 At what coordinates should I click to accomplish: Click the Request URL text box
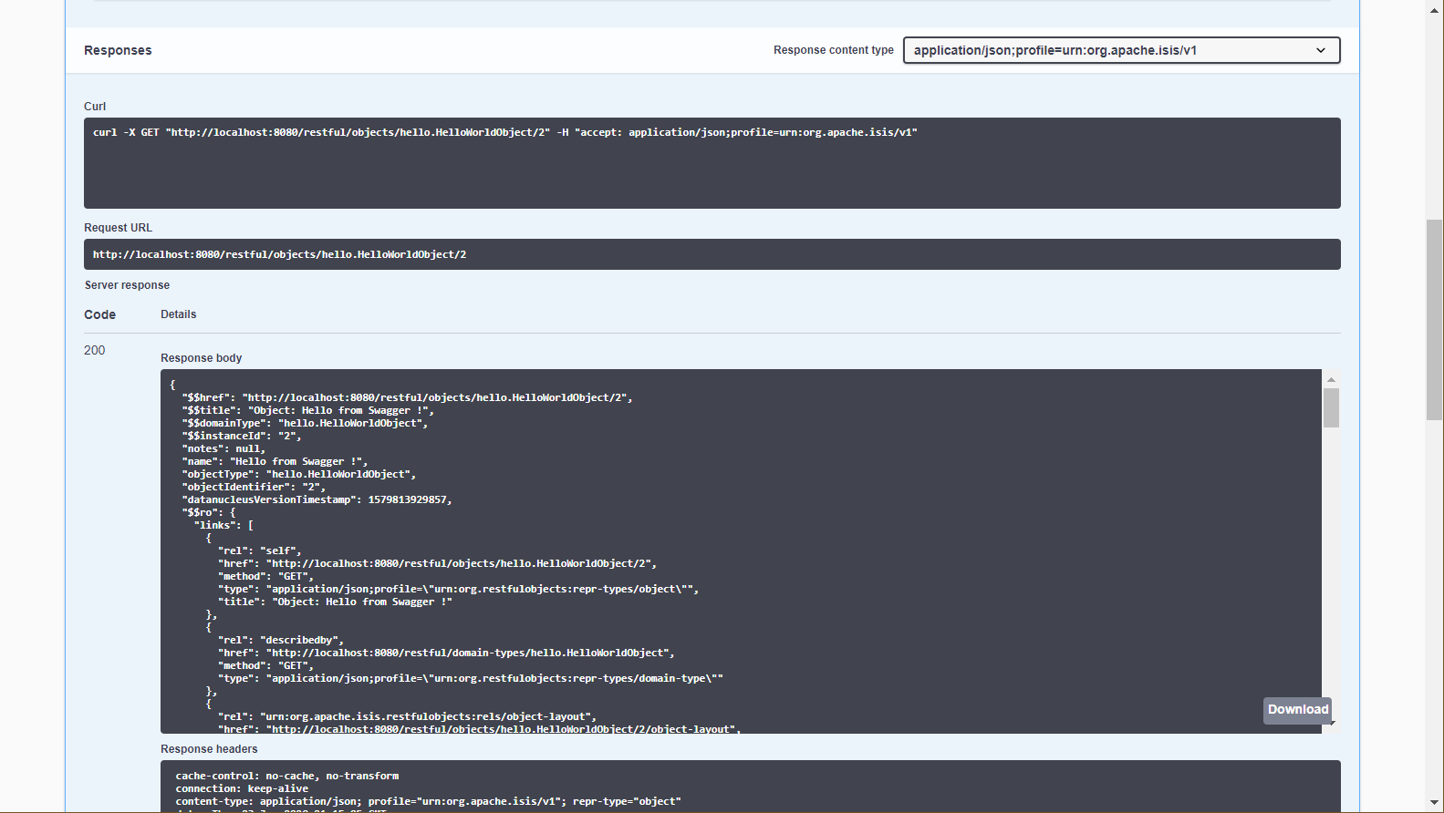coord(712,254)
